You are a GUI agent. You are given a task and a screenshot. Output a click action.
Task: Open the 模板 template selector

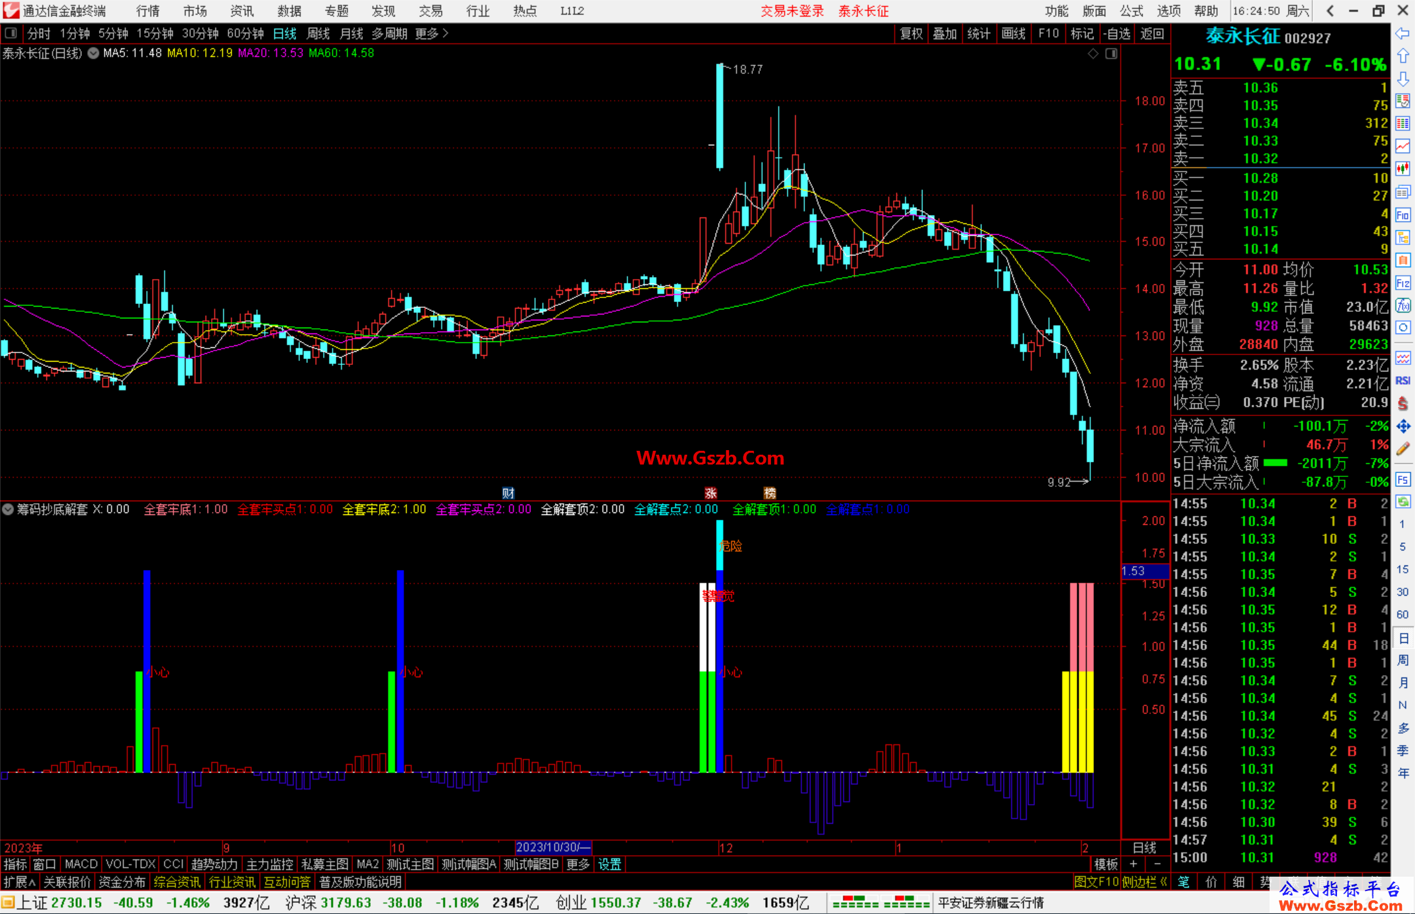pyautogui.click(x=1106, y=864)
